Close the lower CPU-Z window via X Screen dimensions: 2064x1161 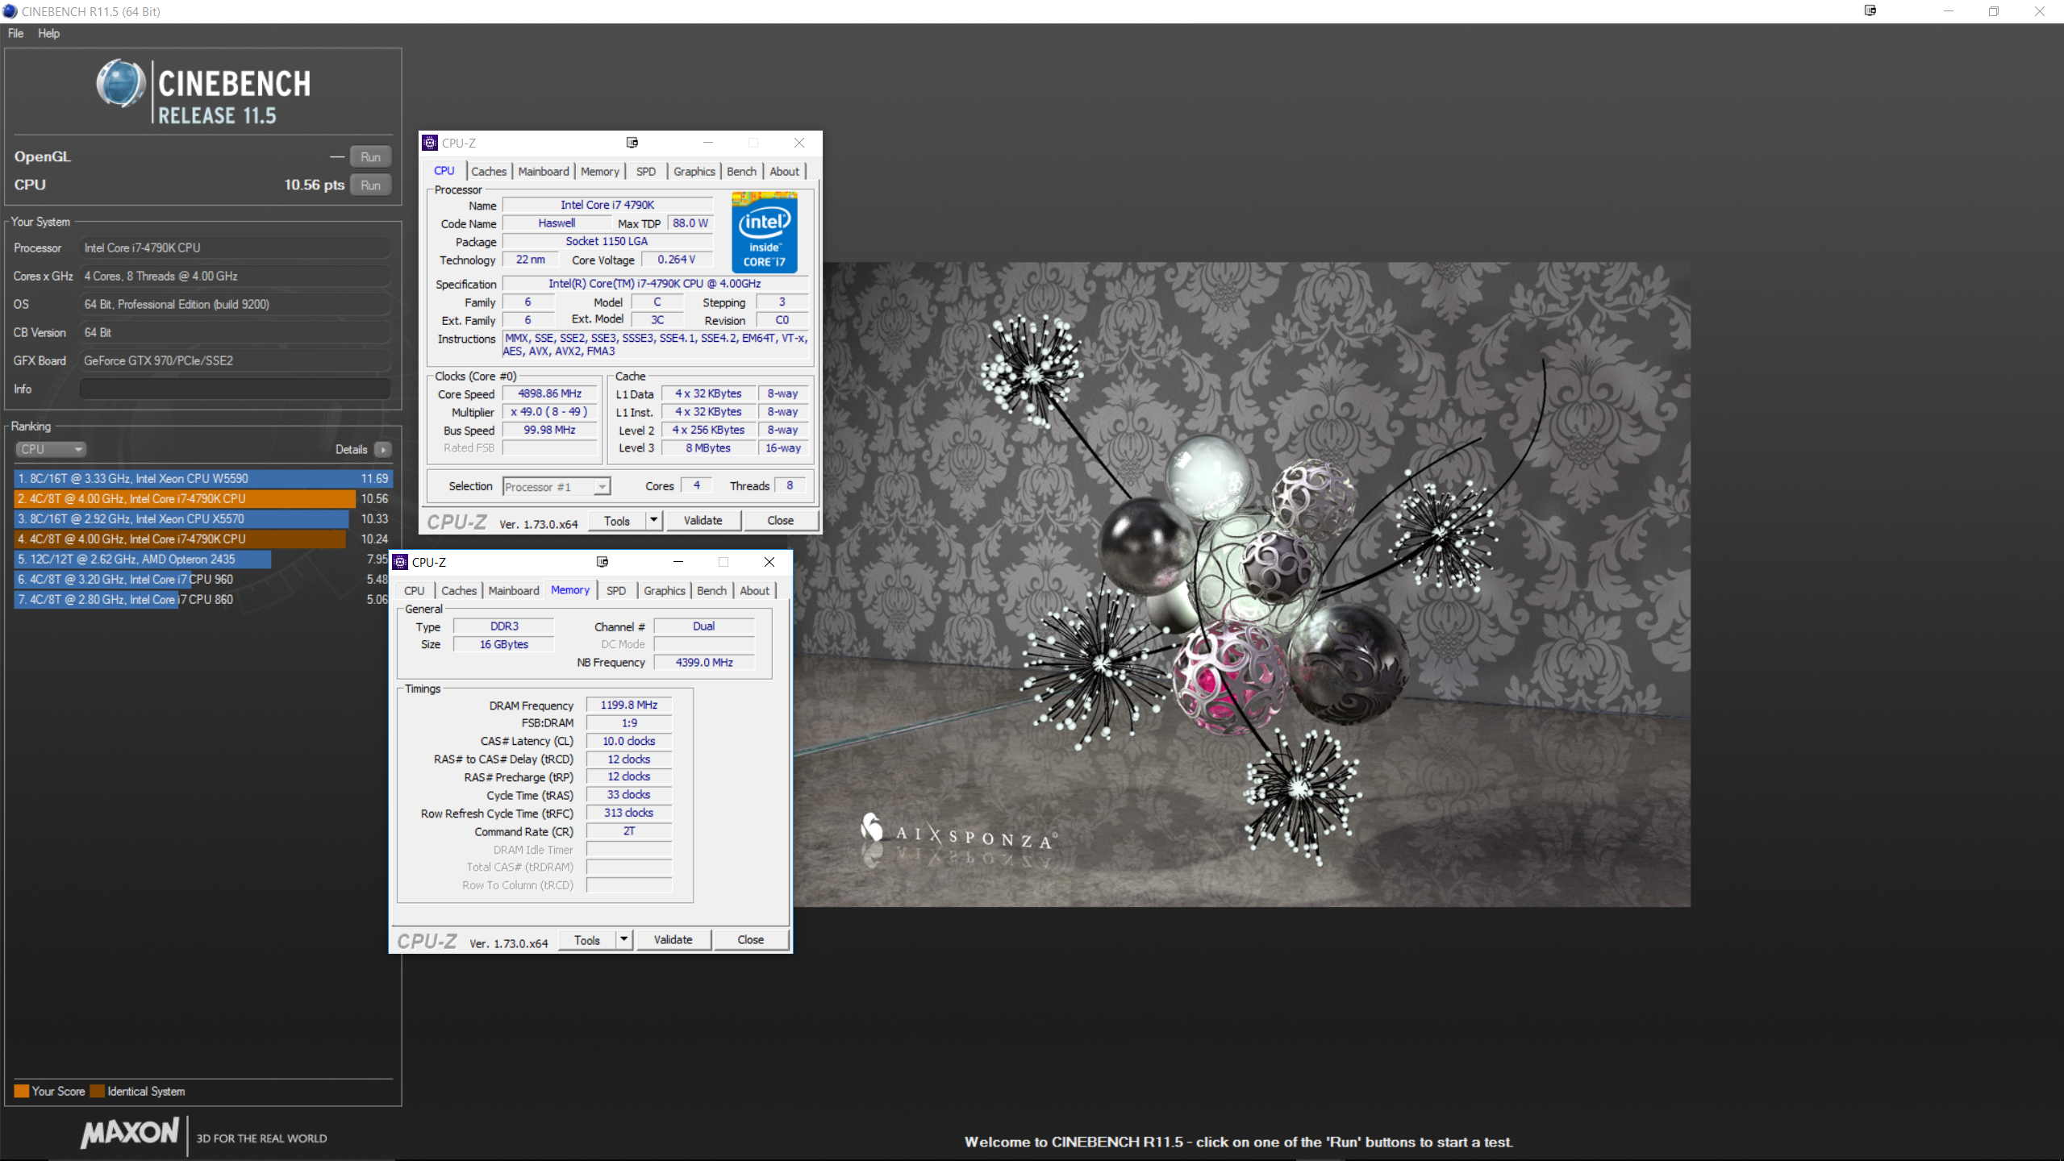tap(769, 562)
